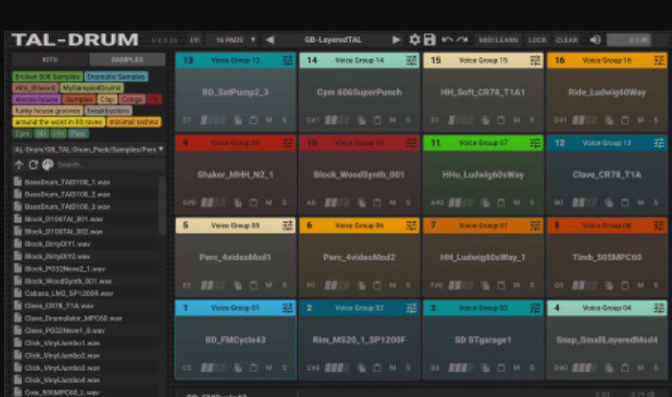Click the master volume speaker icon
The width and height of the screenshot is (672, 397).
[x=596, y=40]
